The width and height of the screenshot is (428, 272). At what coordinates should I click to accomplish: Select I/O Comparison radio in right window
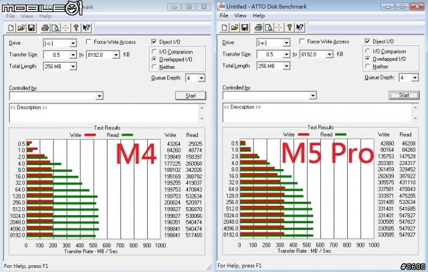click(368, 51)
